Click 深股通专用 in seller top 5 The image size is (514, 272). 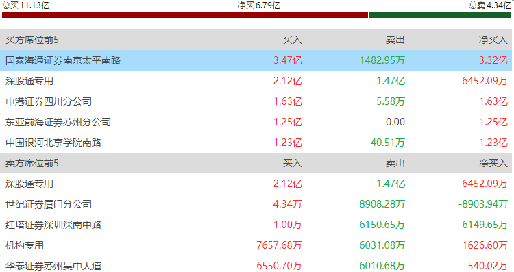point(29,184)
